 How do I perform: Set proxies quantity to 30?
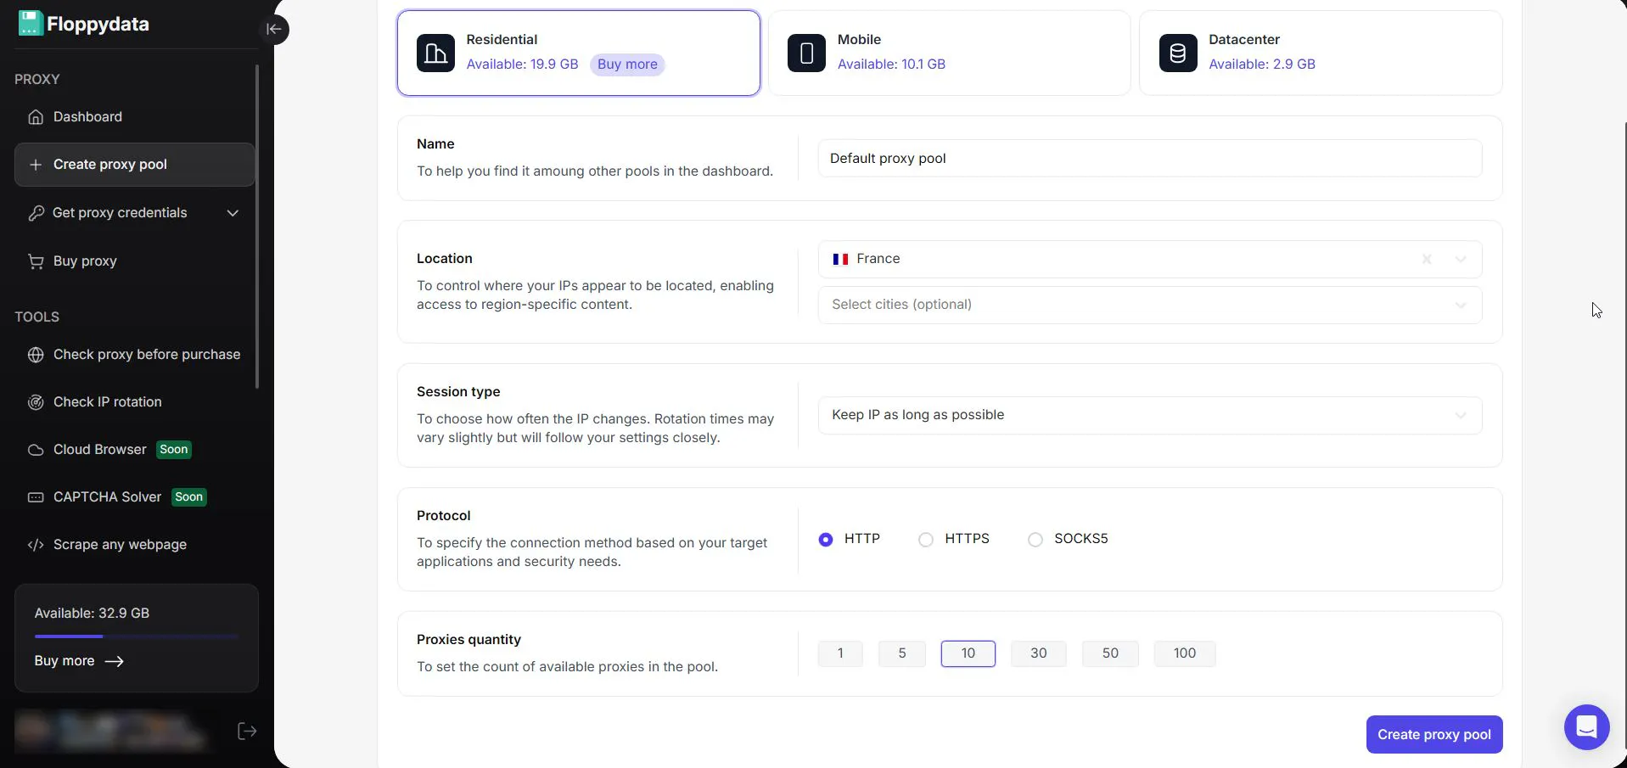tap(1039, 653)
